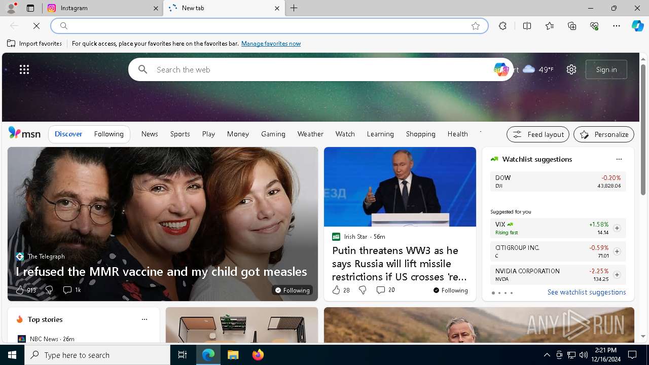Open Collections panel

[572, 26]
